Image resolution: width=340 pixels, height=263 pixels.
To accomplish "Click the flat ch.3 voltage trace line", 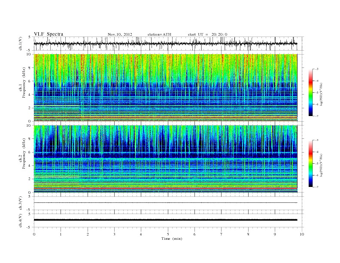I will click(x=165, y=203).
